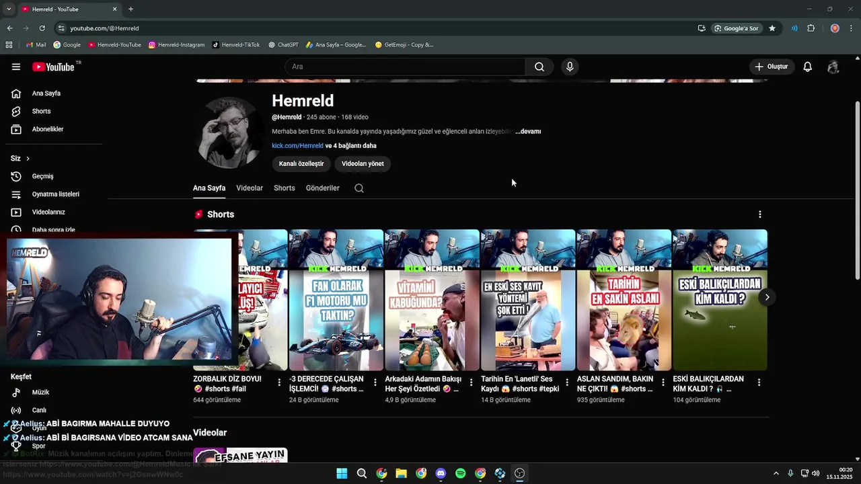
Task: Open options for ESKİ BALIKÇILARDAN KİM KALDI short
Action: 759,382
